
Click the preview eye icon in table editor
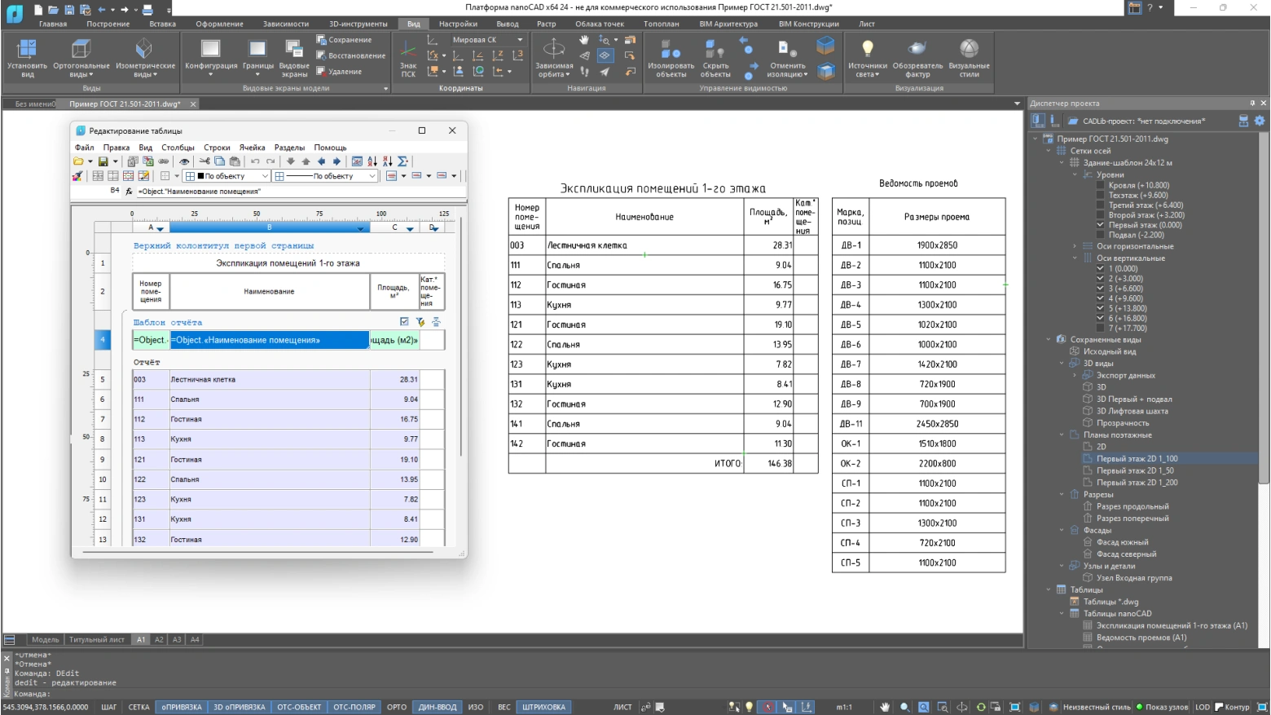(x=184, y=161)
